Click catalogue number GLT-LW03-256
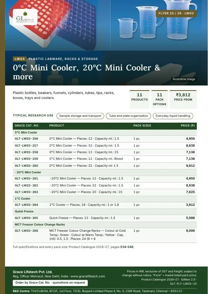208x294 pixels. [x=26, y=139]
